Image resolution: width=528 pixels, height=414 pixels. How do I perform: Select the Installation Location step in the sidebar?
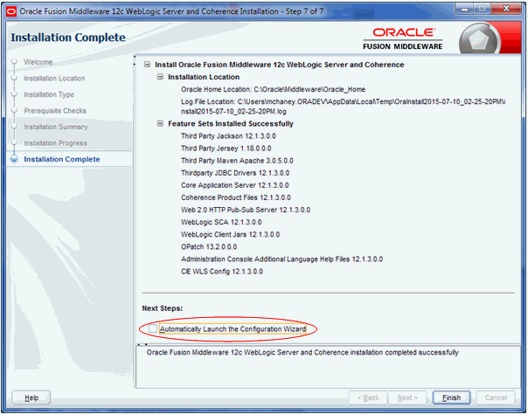click(54, 79)
